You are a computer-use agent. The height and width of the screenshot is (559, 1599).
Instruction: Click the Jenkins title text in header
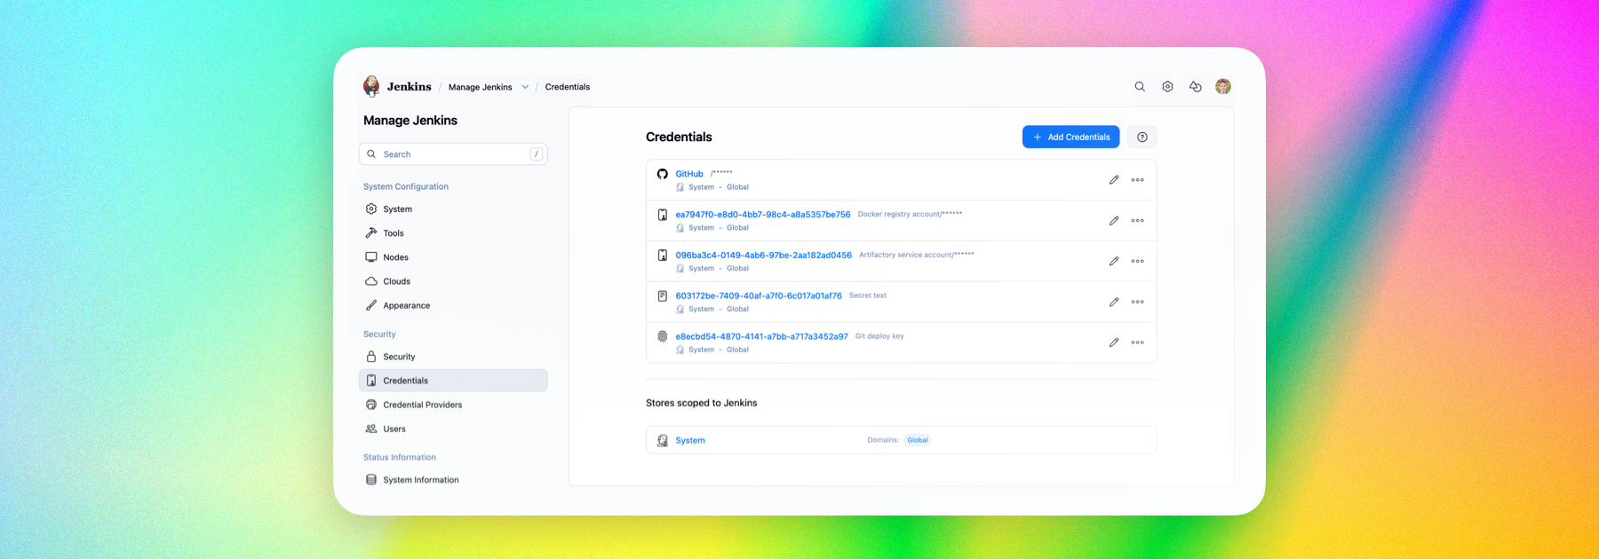click(x=410, y=87)
